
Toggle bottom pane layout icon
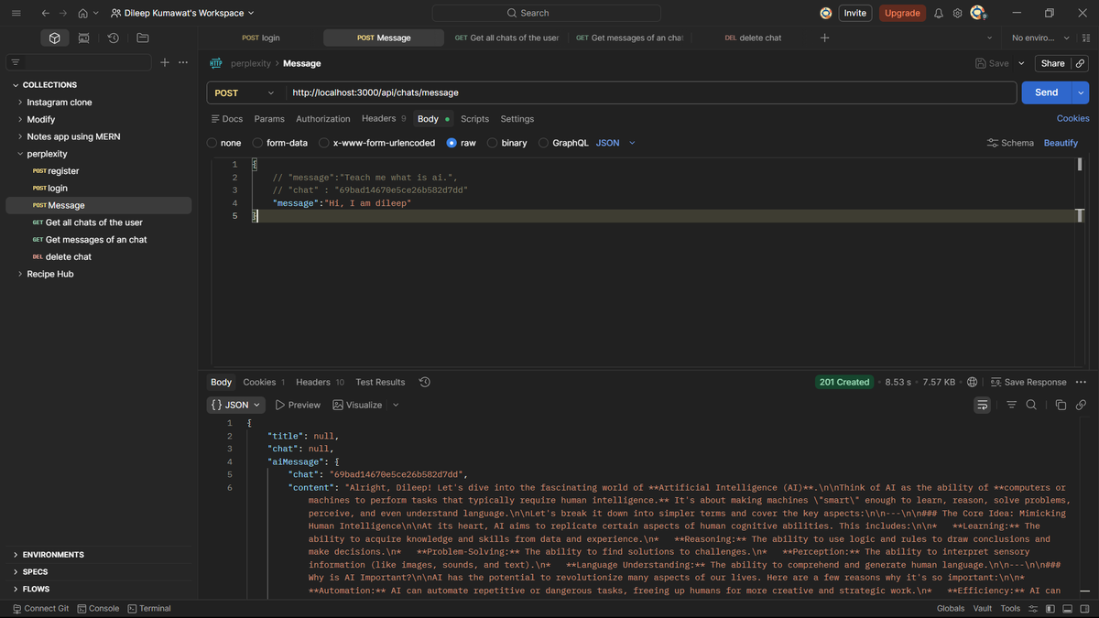[x=1067, y=609]
